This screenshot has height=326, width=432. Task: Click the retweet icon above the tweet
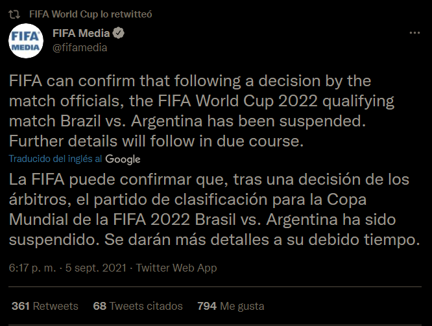[x=14, y=14]
